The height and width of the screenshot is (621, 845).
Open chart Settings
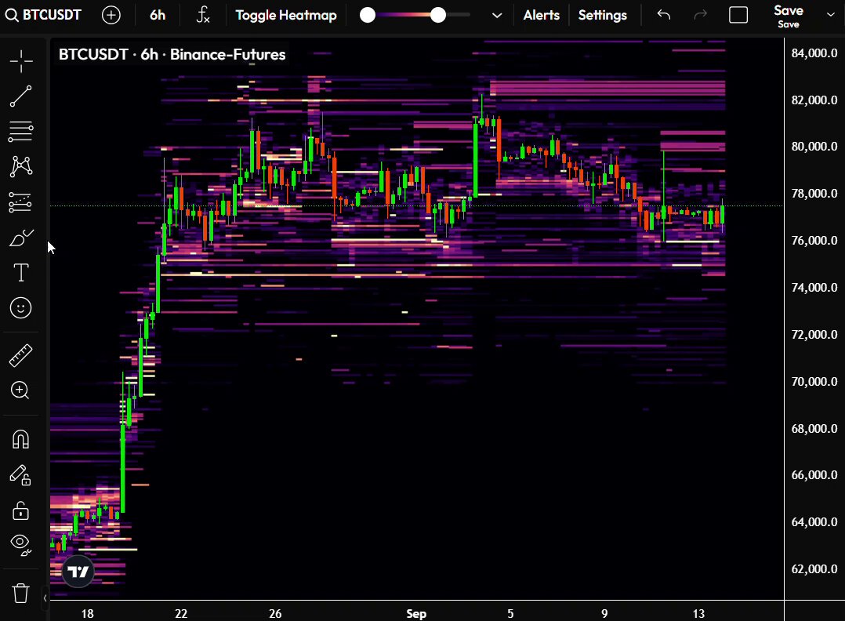[x=603, y=15]
